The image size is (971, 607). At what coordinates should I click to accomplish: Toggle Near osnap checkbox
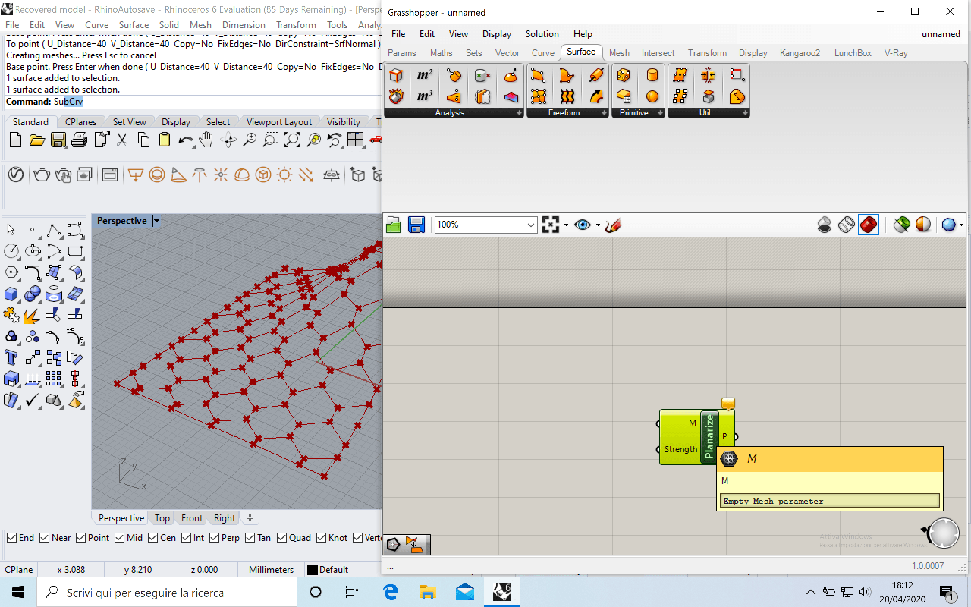[x=44, y=538]
